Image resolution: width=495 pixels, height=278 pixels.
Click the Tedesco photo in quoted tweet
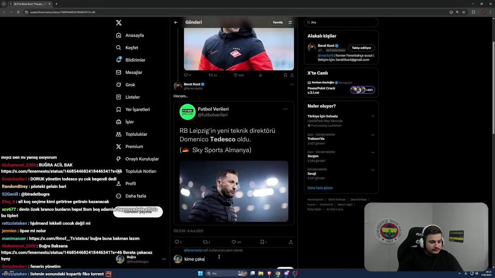pyautogui.click(x=234, y=192)
